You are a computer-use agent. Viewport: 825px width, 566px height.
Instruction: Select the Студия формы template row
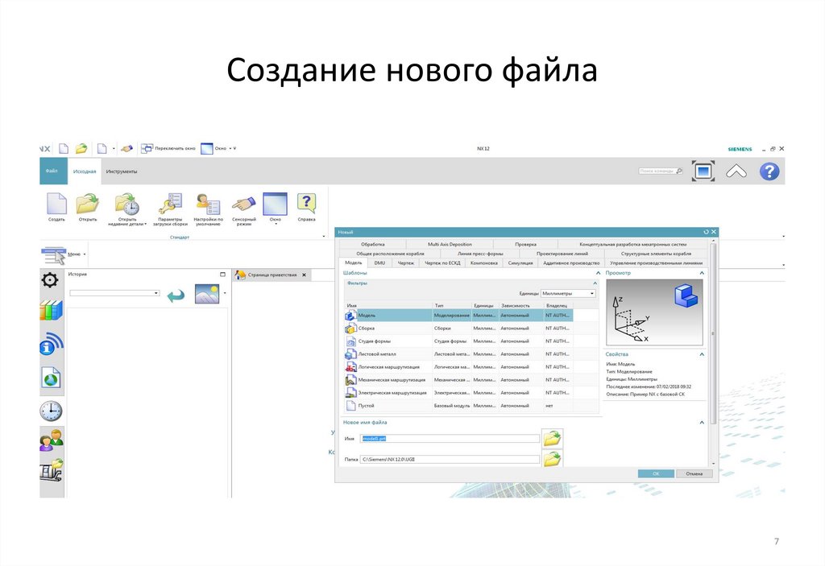point(471,341)
